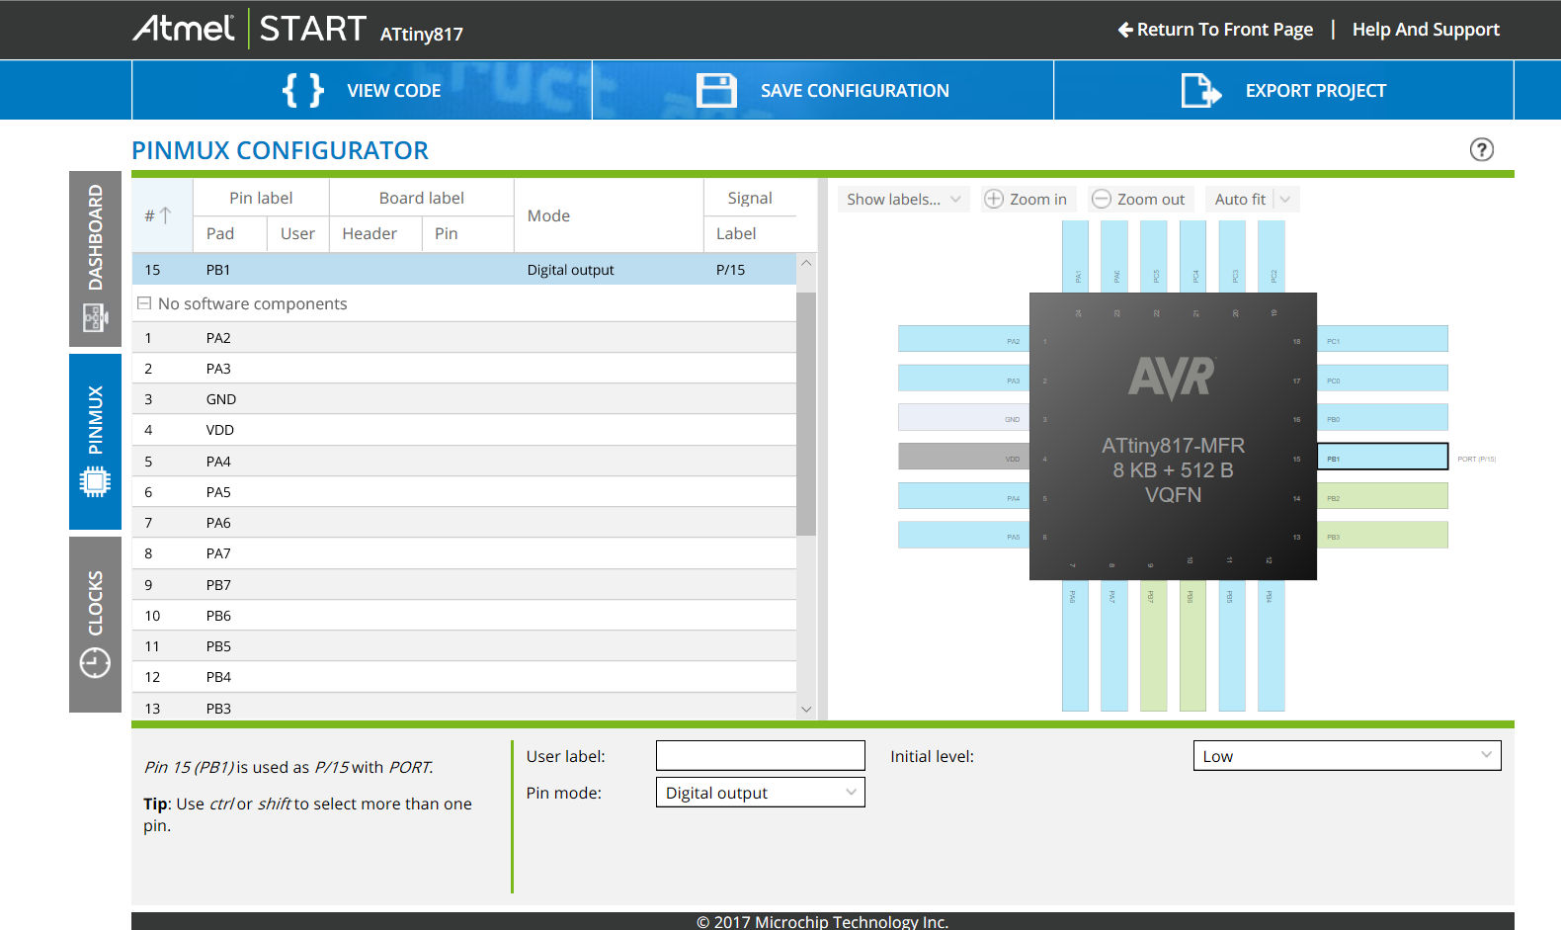Click EXPORT PROJECT
1561x930 pixels.
1283,90
